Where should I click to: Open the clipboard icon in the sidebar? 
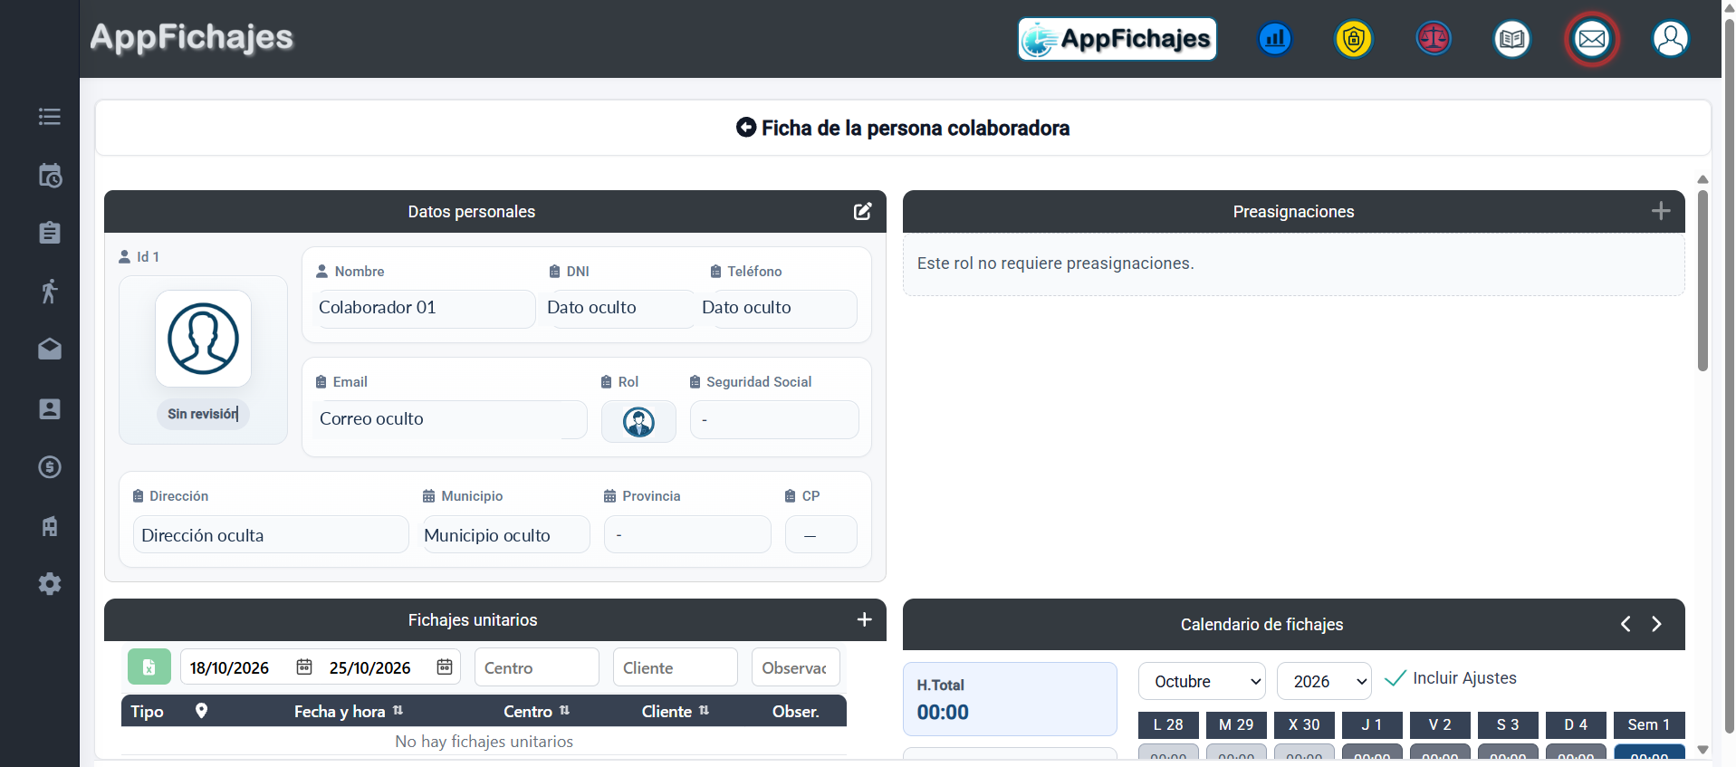50,233
